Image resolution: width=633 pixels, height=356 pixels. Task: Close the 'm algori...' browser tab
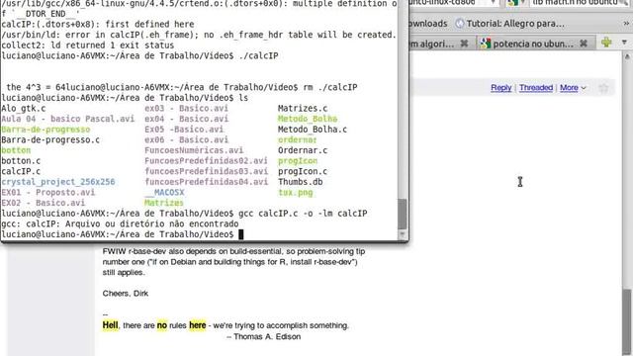pyautogui.click(x=464, y=44)
